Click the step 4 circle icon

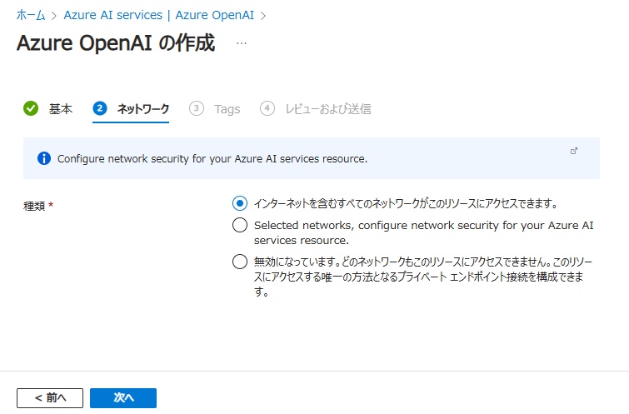[x=267, y=108]
